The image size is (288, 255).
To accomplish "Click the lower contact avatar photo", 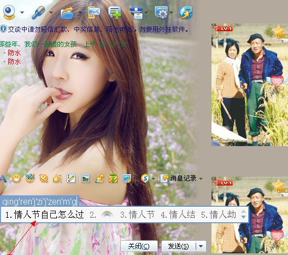I will [x=250, y=215].
